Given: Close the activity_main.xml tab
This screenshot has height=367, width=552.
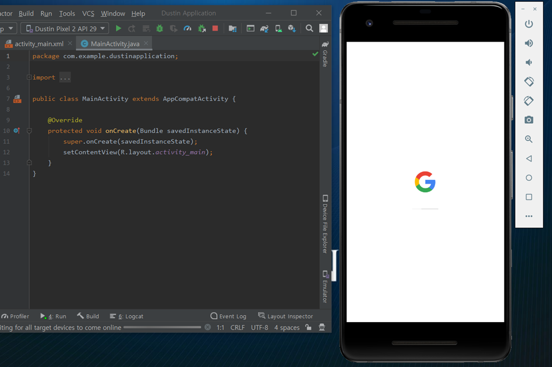Looking at the screenshot, I should click(x=70, y=43).
